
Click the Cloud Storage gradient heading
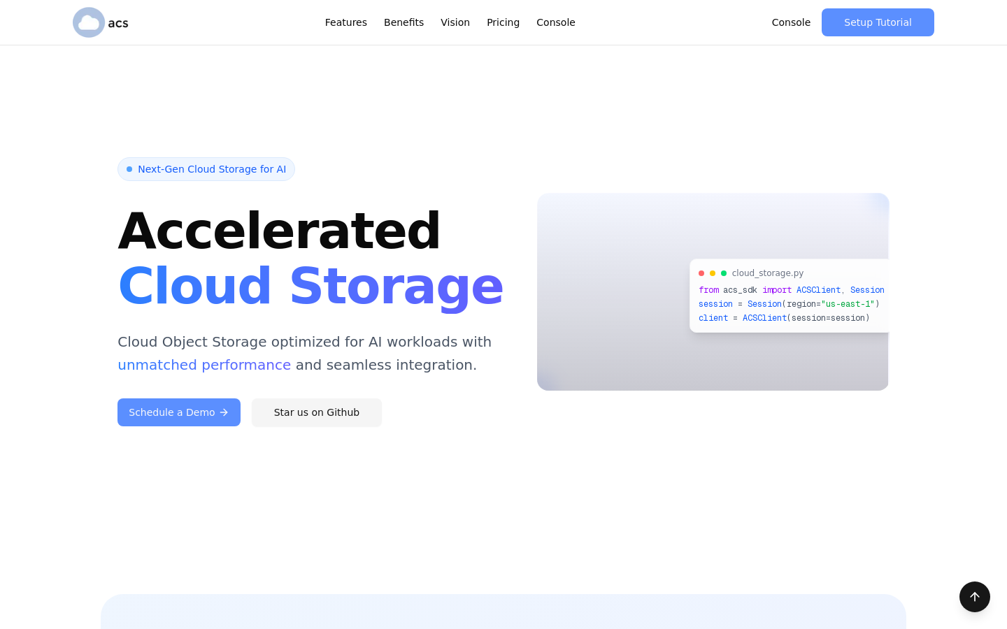(310, 286)
